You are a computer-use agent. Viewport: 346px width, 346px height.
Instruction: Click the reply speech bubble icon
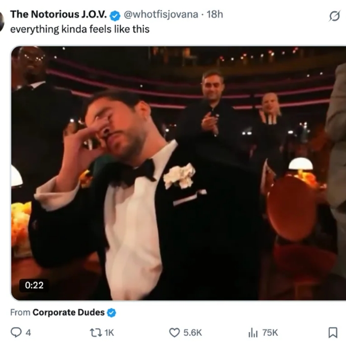16,332
